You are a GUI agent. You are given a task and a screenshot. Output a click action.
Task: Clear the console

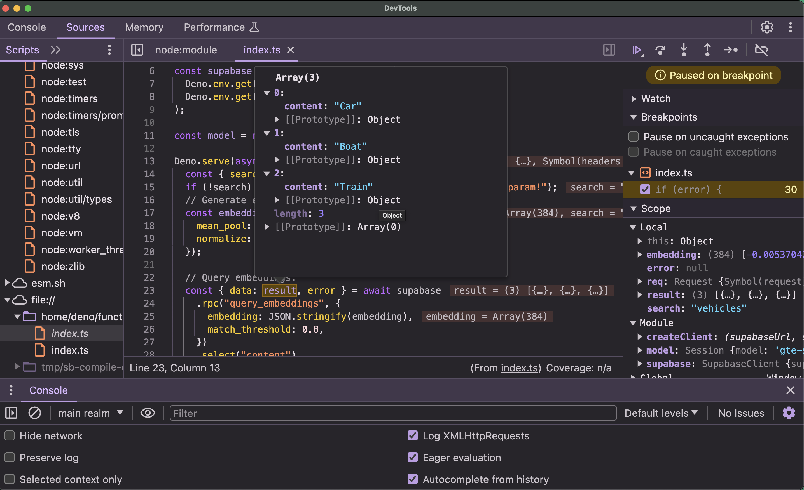(x=35, y=413)
